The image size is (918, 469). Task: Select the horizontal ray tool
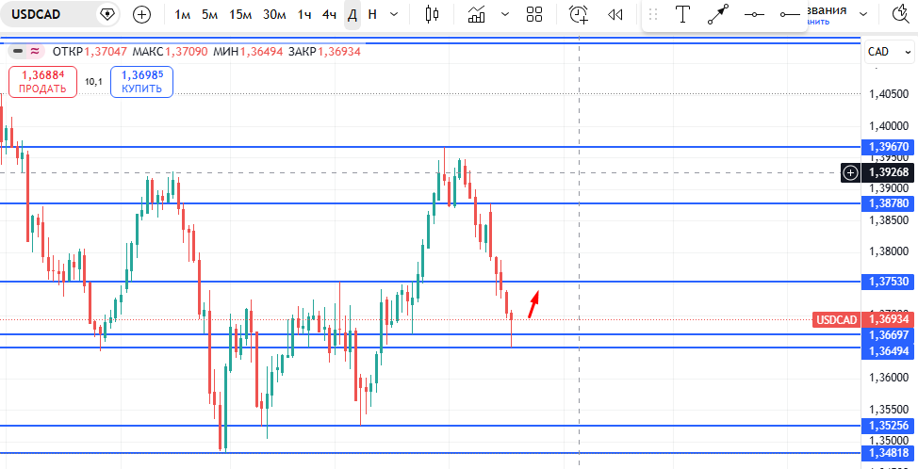pyautogui.click(x=791, y=15)
